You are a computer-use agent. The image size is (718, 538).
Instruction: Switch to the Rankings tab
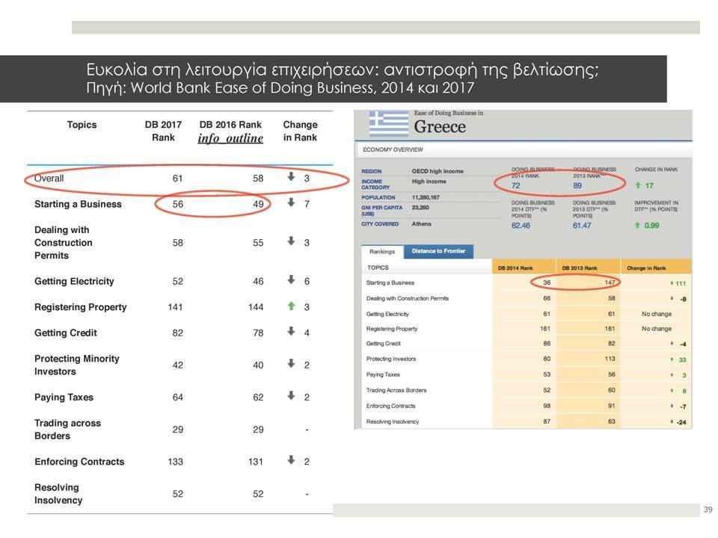pos(382,252)
